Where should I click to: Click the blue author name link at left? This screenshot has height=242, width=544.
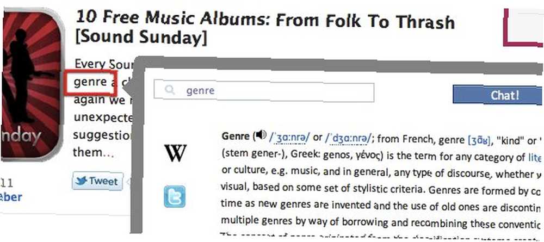pos(11,197)
